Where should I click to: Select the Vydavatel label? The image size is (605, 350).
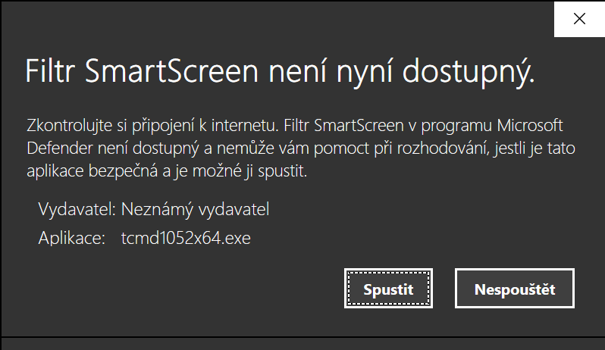pyautogui.click(x=77, y=209)
